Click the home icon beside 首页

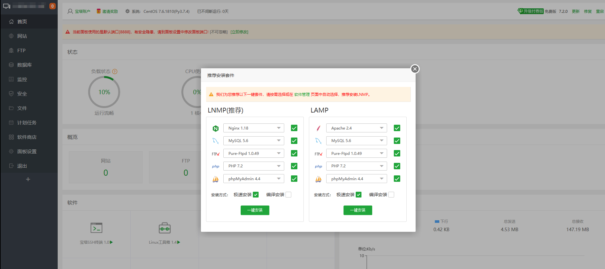[11, 21]
